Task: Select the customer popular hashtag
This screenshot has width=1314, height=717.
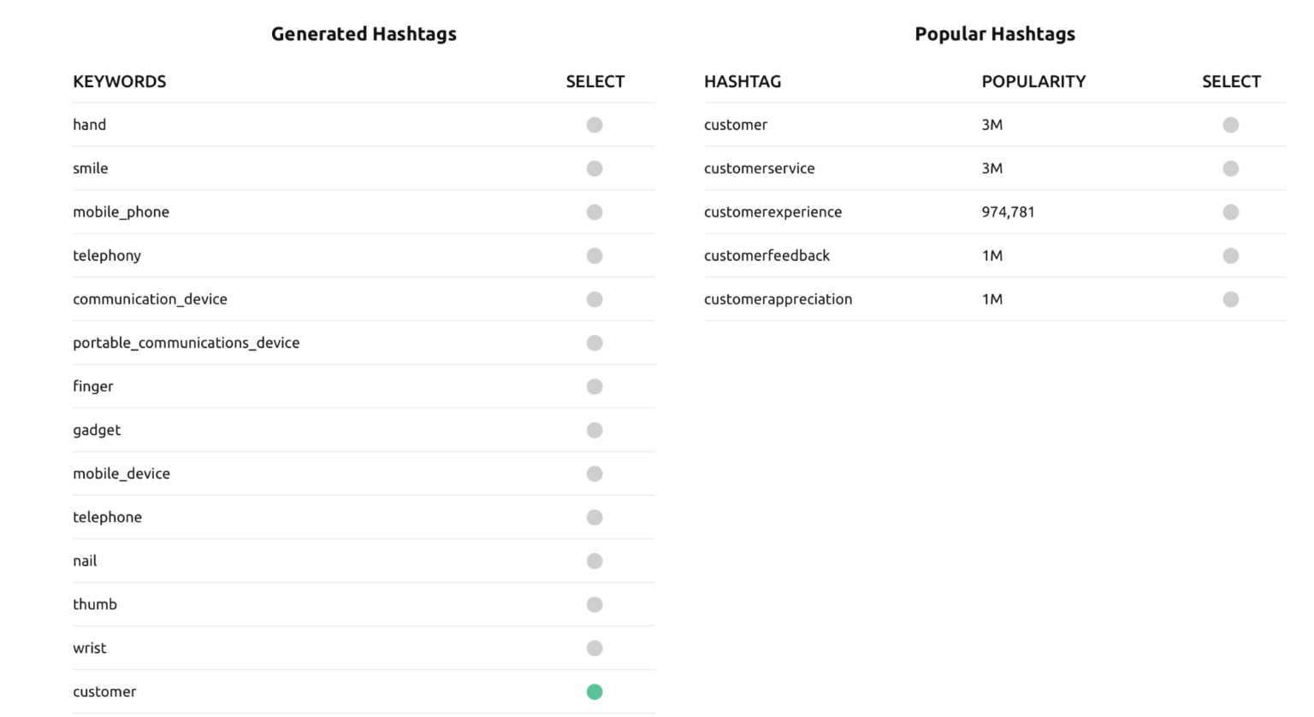Action: pyautogui.click(x=1231, y=125)
